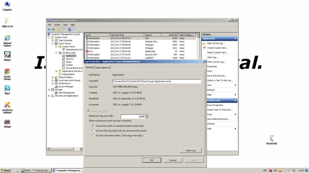Select the Skype desktop icon

coord(7,90)
